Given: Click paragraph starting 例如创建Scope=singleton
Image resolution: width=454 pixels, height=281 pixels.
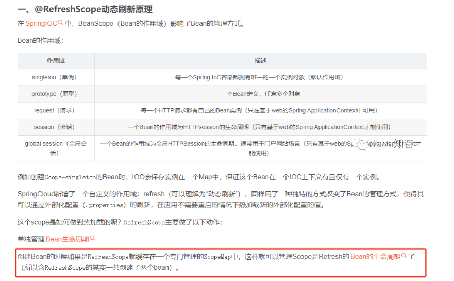Looking at the screenshot, I should tap(199, 177).
